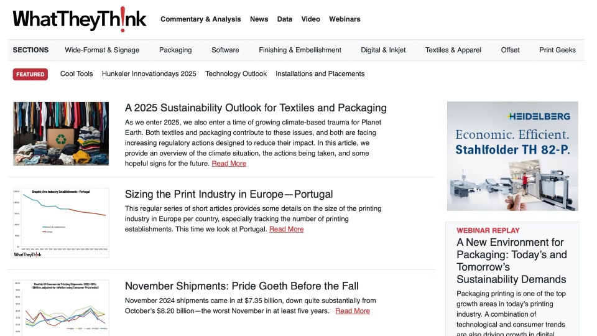Screen dimensions: 597x336
Task: Click Read More for November Shipments article
Action: pyautogui.click(x=352, y=311)
